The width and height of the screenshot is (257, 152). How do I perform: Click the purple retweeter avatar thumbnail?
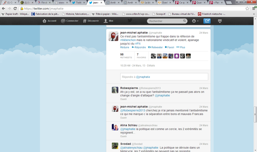(176, 56)
